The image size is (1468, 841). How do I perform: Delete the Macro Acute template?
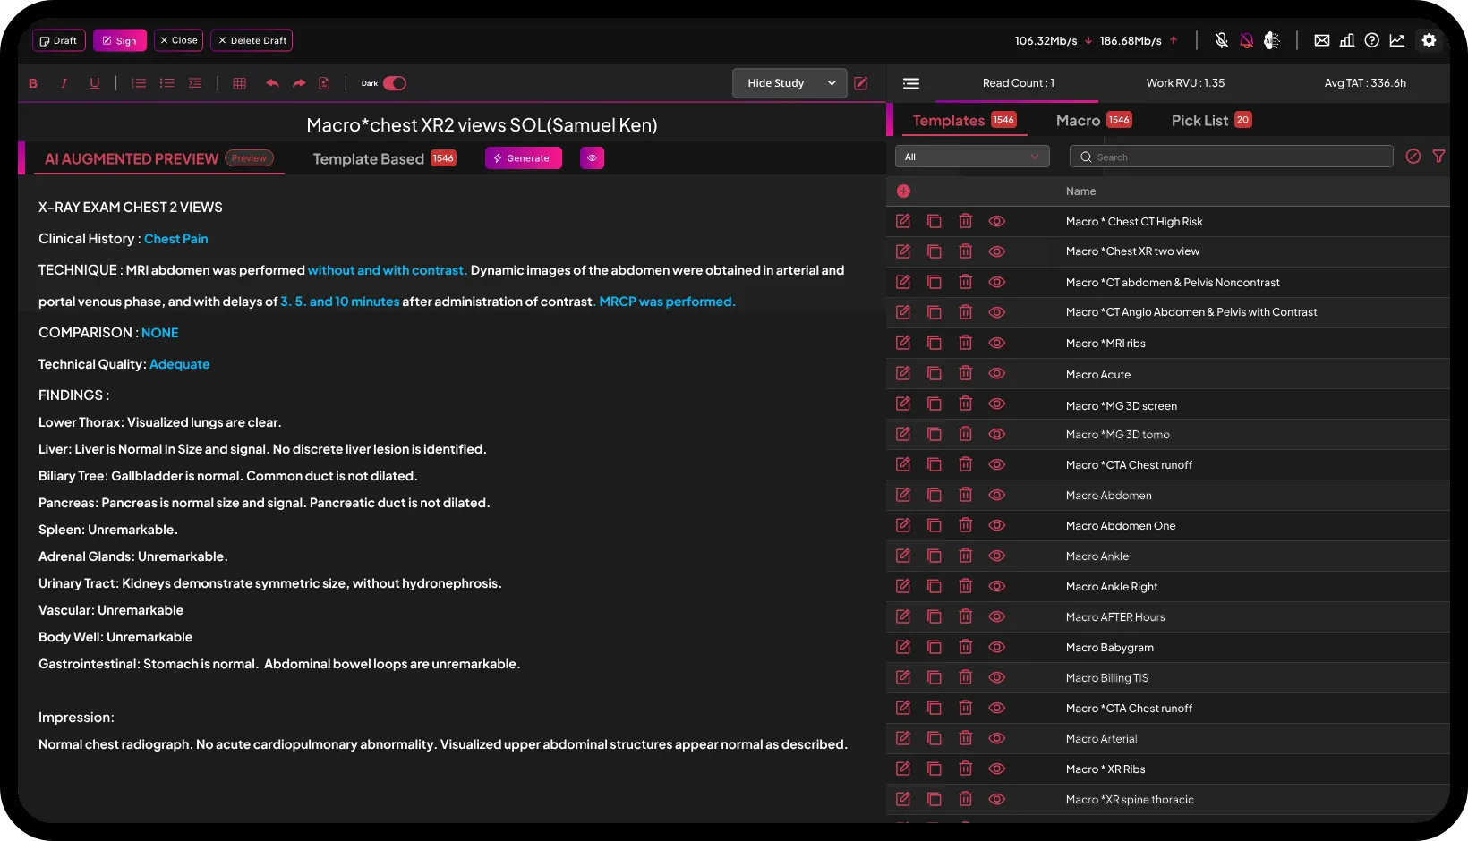pyautogui.click(x=965, y=373)
